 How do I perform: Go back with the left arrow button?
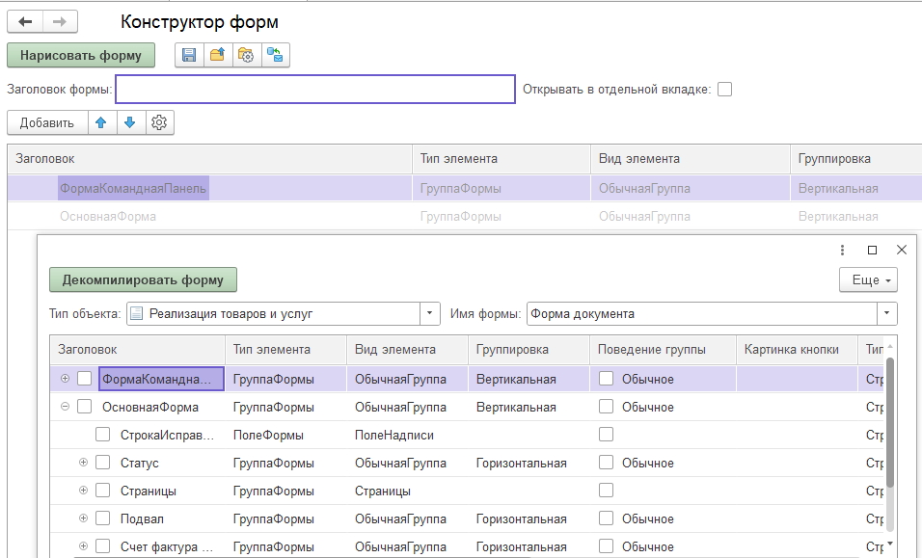coord(25,21)
